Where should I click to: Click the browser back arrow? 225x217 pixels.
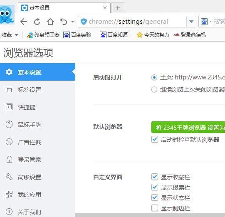(24, 22)
